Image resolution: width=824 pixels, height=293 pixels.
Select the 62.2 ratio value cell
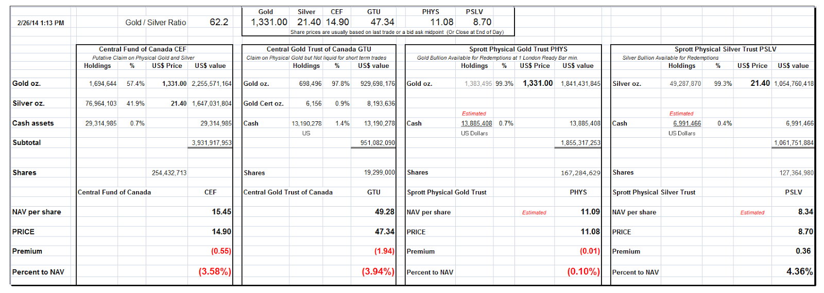coord(219,22)
